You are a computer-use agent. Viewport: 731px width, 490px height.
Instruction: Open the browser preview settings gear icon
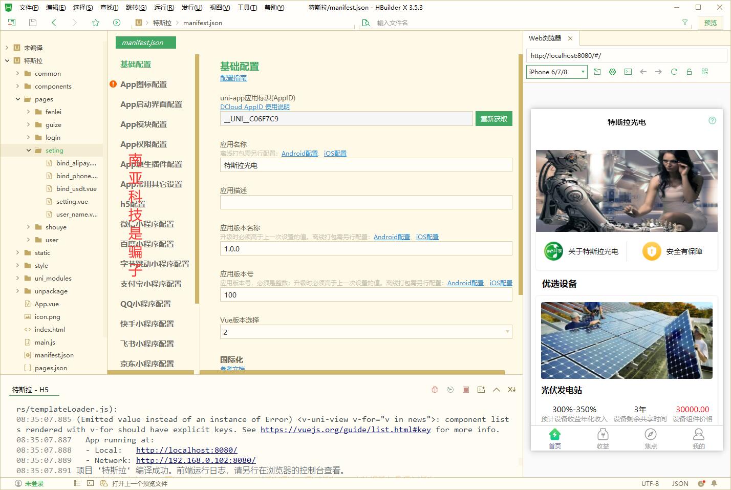(x=612, y=72)
